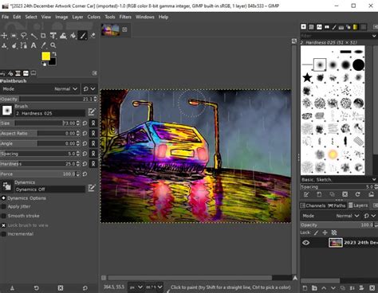Open paint mode group switcher arrow

click(x=93, y=89)
